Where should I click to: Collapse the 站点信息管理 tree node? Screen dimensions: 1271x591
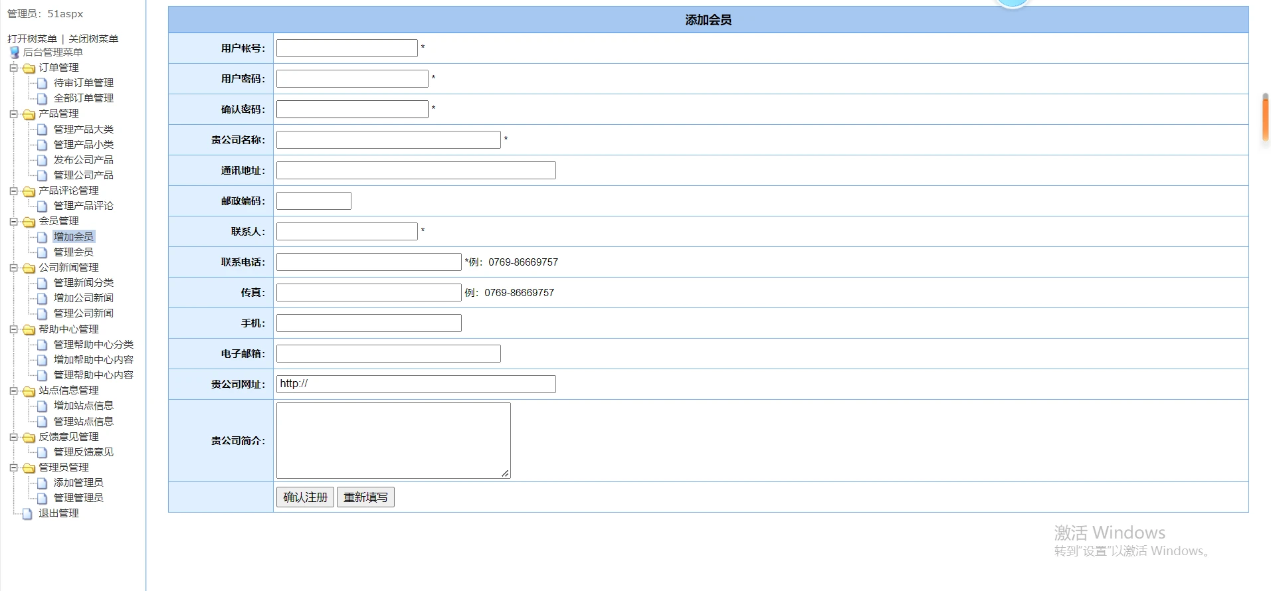click(13, 391)
